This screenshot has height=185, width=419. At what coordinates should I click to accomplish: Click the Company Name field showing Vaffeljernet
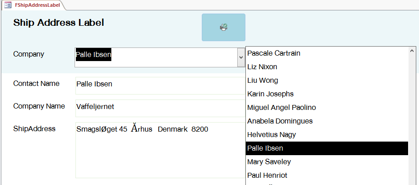pyautogui.click(x=159, y=107)
